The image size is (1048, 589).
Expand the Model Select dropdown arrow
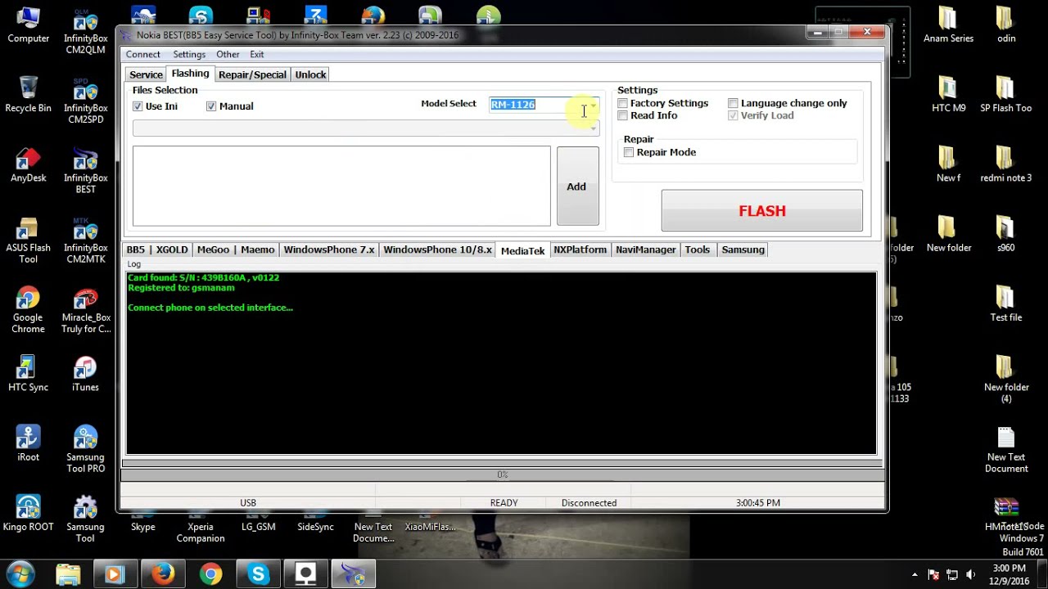[x=594, y=105]
